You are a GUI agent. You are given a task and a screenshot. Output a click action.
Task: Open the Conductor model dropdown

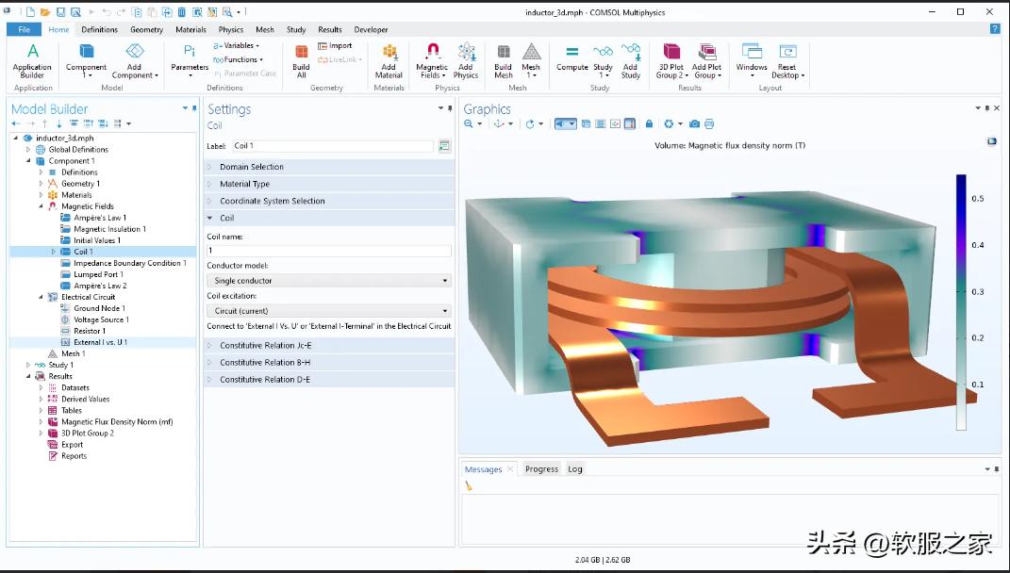(x=329, y=281)
